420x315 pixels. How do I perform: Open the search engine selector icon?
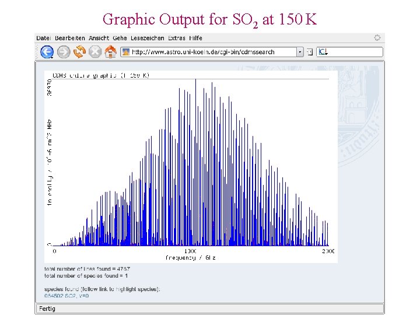[323, 52]
